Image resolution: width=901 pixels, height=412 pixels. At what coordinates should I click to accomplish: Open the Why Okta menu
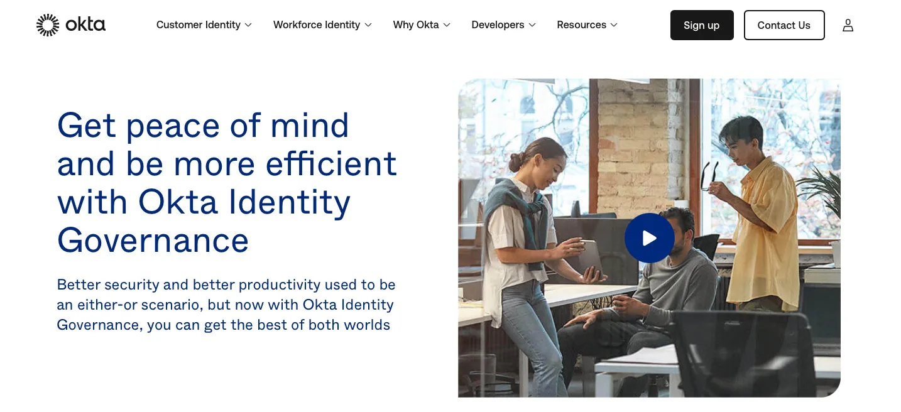422,25
